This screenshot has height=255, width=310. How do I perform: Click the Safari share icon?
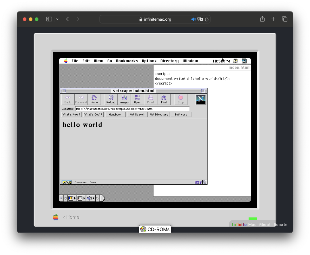262,19
